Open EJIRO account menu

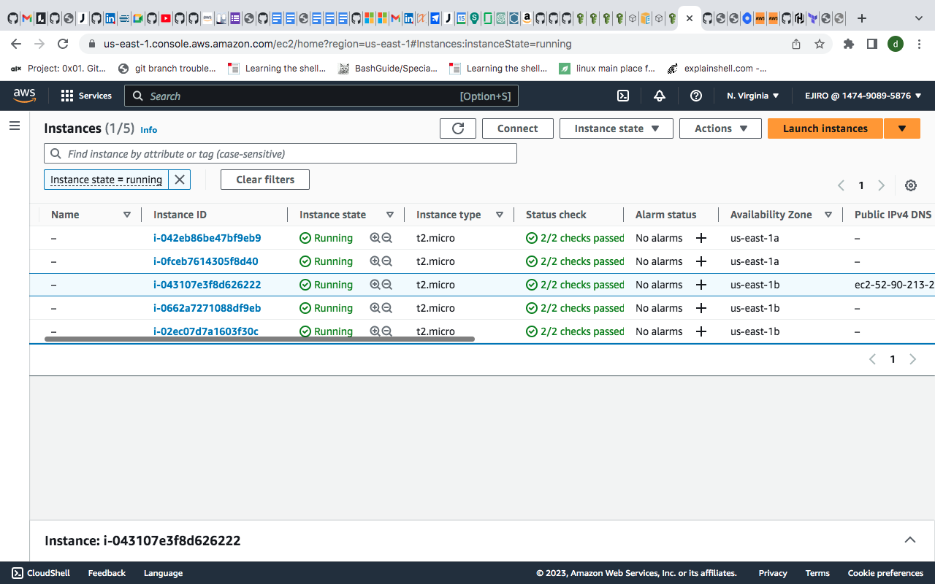[x=863, y=96]
